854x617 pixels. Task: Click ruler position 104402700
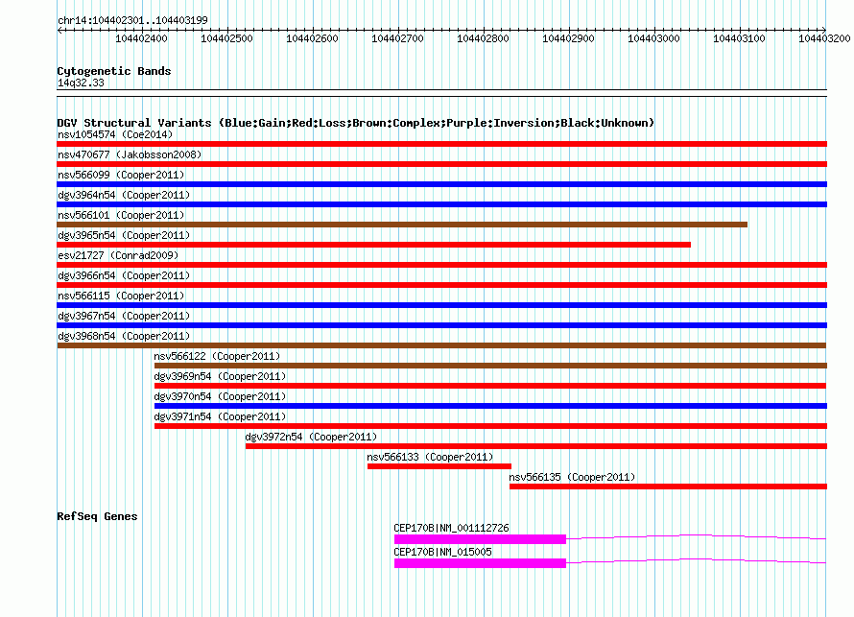pos(397,38)
